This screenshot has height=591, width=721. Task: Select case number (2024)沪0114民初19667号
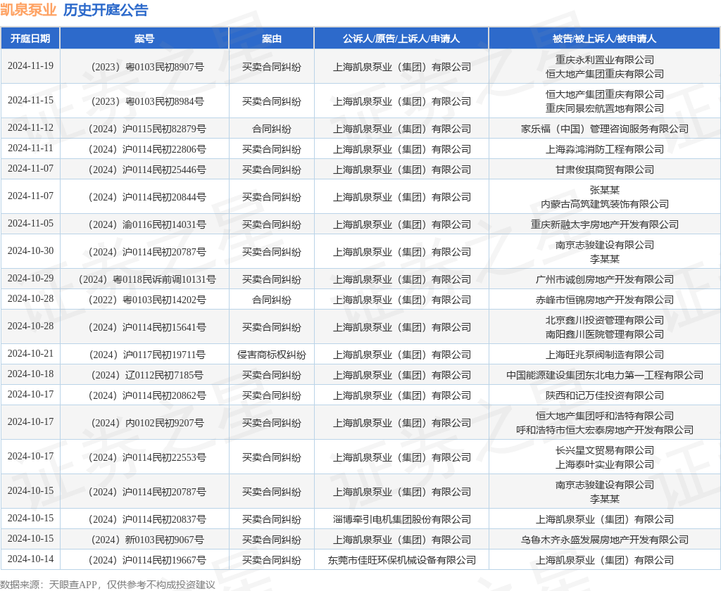pos(147,560)
